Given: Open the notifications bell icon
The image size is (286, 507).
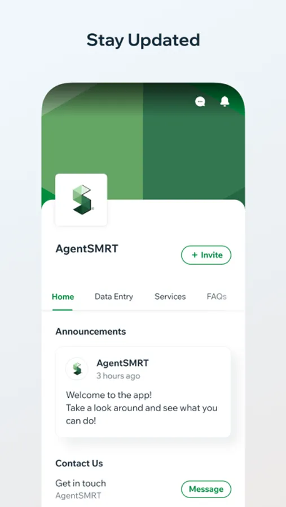Looking at the screenshot, I should click(225, 101).
